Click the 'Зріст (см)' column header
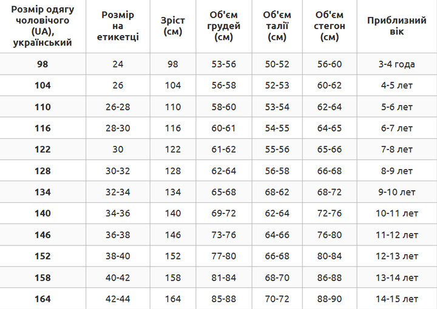This screenshot has height=309, width=437. pyautogui.click(x=173, y=26)
